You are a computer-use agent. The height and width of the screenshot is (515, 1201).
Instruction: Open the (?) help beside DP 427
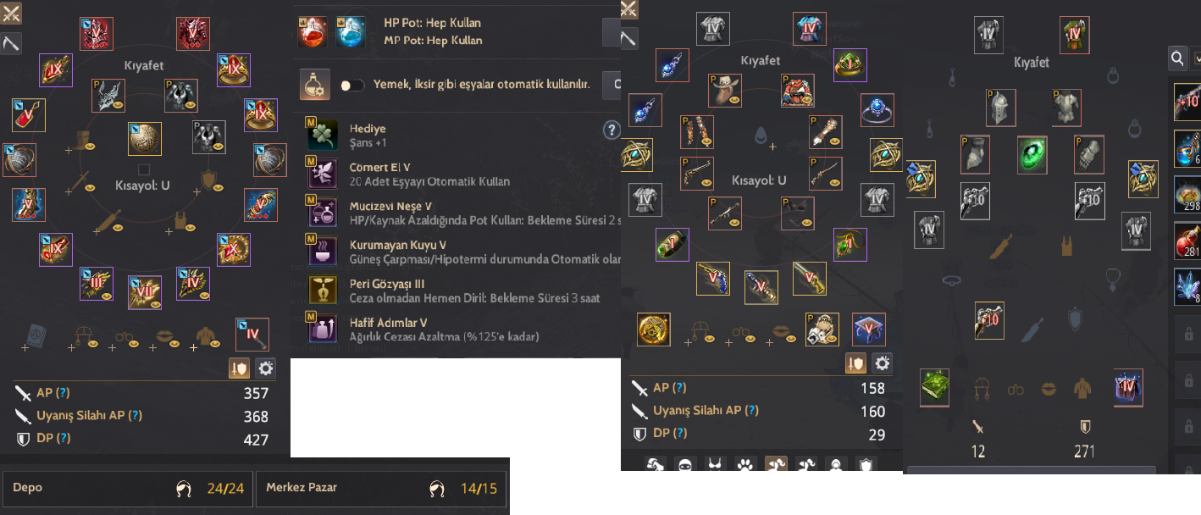[64, 439]
